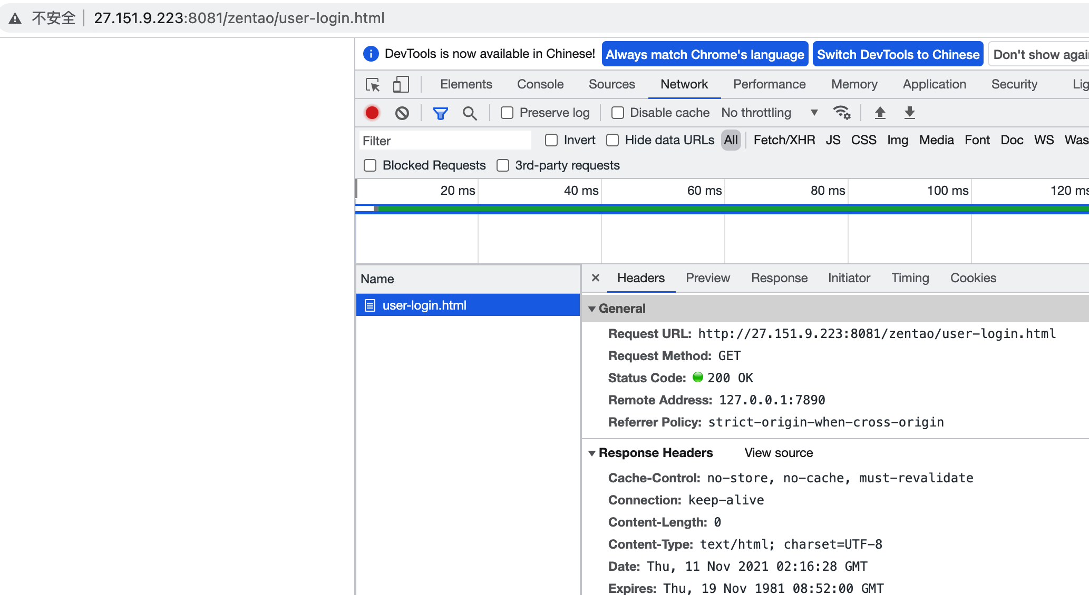Open network conditions wifi settings icon
Viewport: 1089px width, 595px height.
click(x=841, y=113)
